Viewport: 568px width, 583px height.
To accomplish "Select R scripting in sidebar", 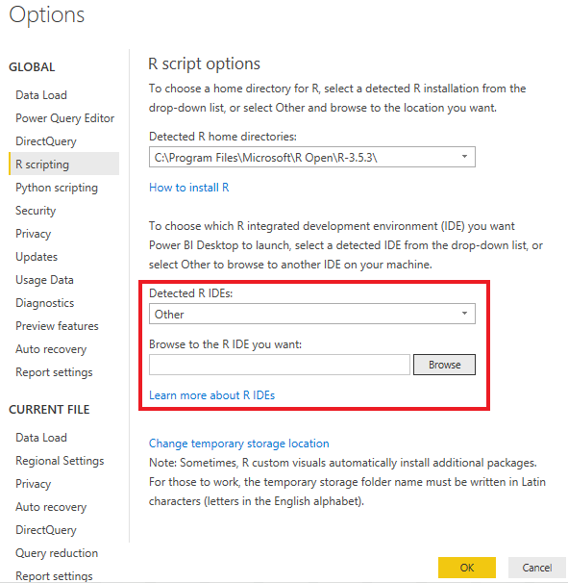I will (63, 164).
